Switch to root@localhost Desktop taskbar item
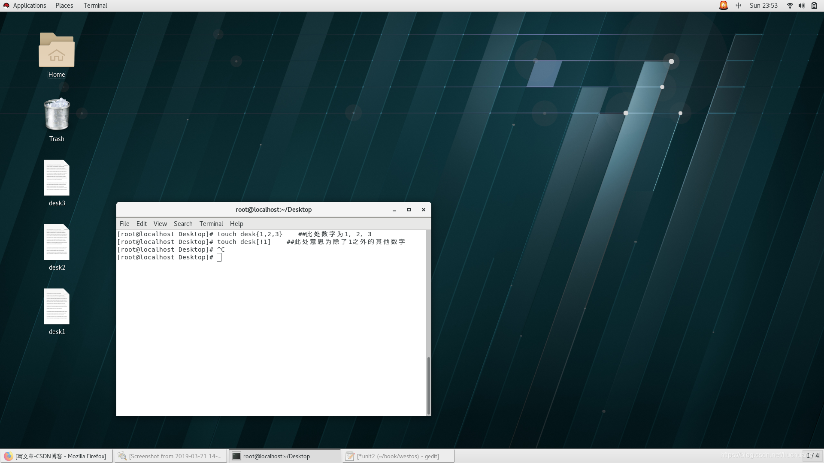 click(285, 456)
